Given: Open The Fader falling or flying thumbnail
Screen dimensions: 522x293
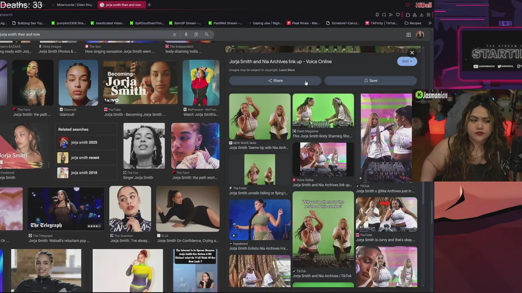Looking at the screenshot, I should tap(260, 169).
